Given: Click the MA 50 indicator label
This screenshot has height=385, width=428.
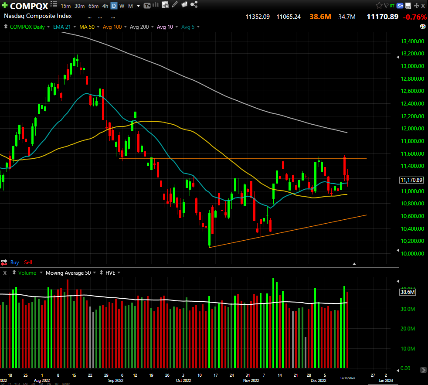Looking at the screenshot, I should [x=87, y=27].
